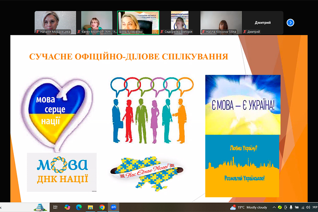
Task: Select Ірина Кучеренко's highlighted video tile
Action: [x=138, y=23]
